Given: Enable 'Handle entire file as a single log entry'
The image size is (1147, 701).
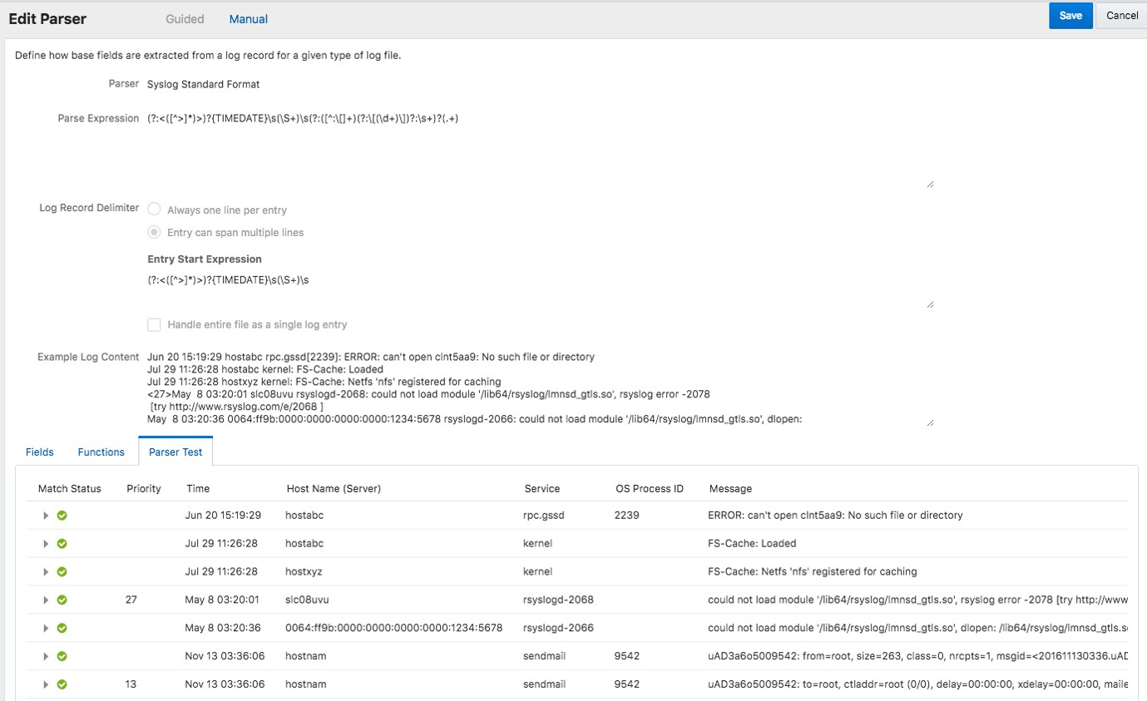Looking at the screenshot, I should coord(154,325).
